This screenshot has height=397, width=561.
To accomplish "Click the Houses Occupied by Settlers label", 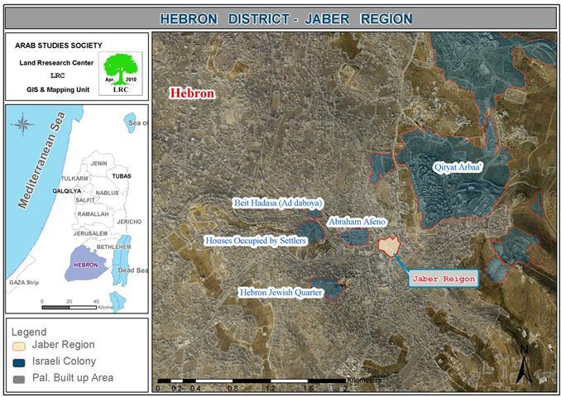I will (256, 241).
